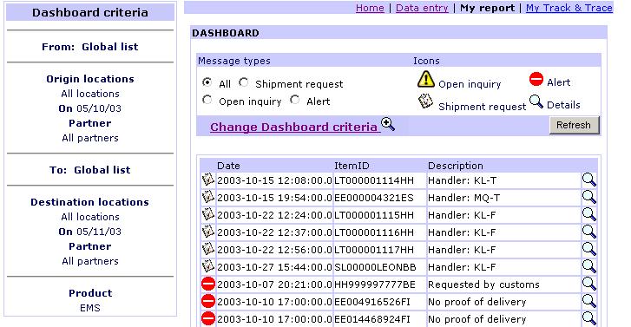Image resolution: width=631 pixels, height=327 pixels.
Task: Click No proof of delivery for EE004916526FI
Action: click(x=477, y=302)
